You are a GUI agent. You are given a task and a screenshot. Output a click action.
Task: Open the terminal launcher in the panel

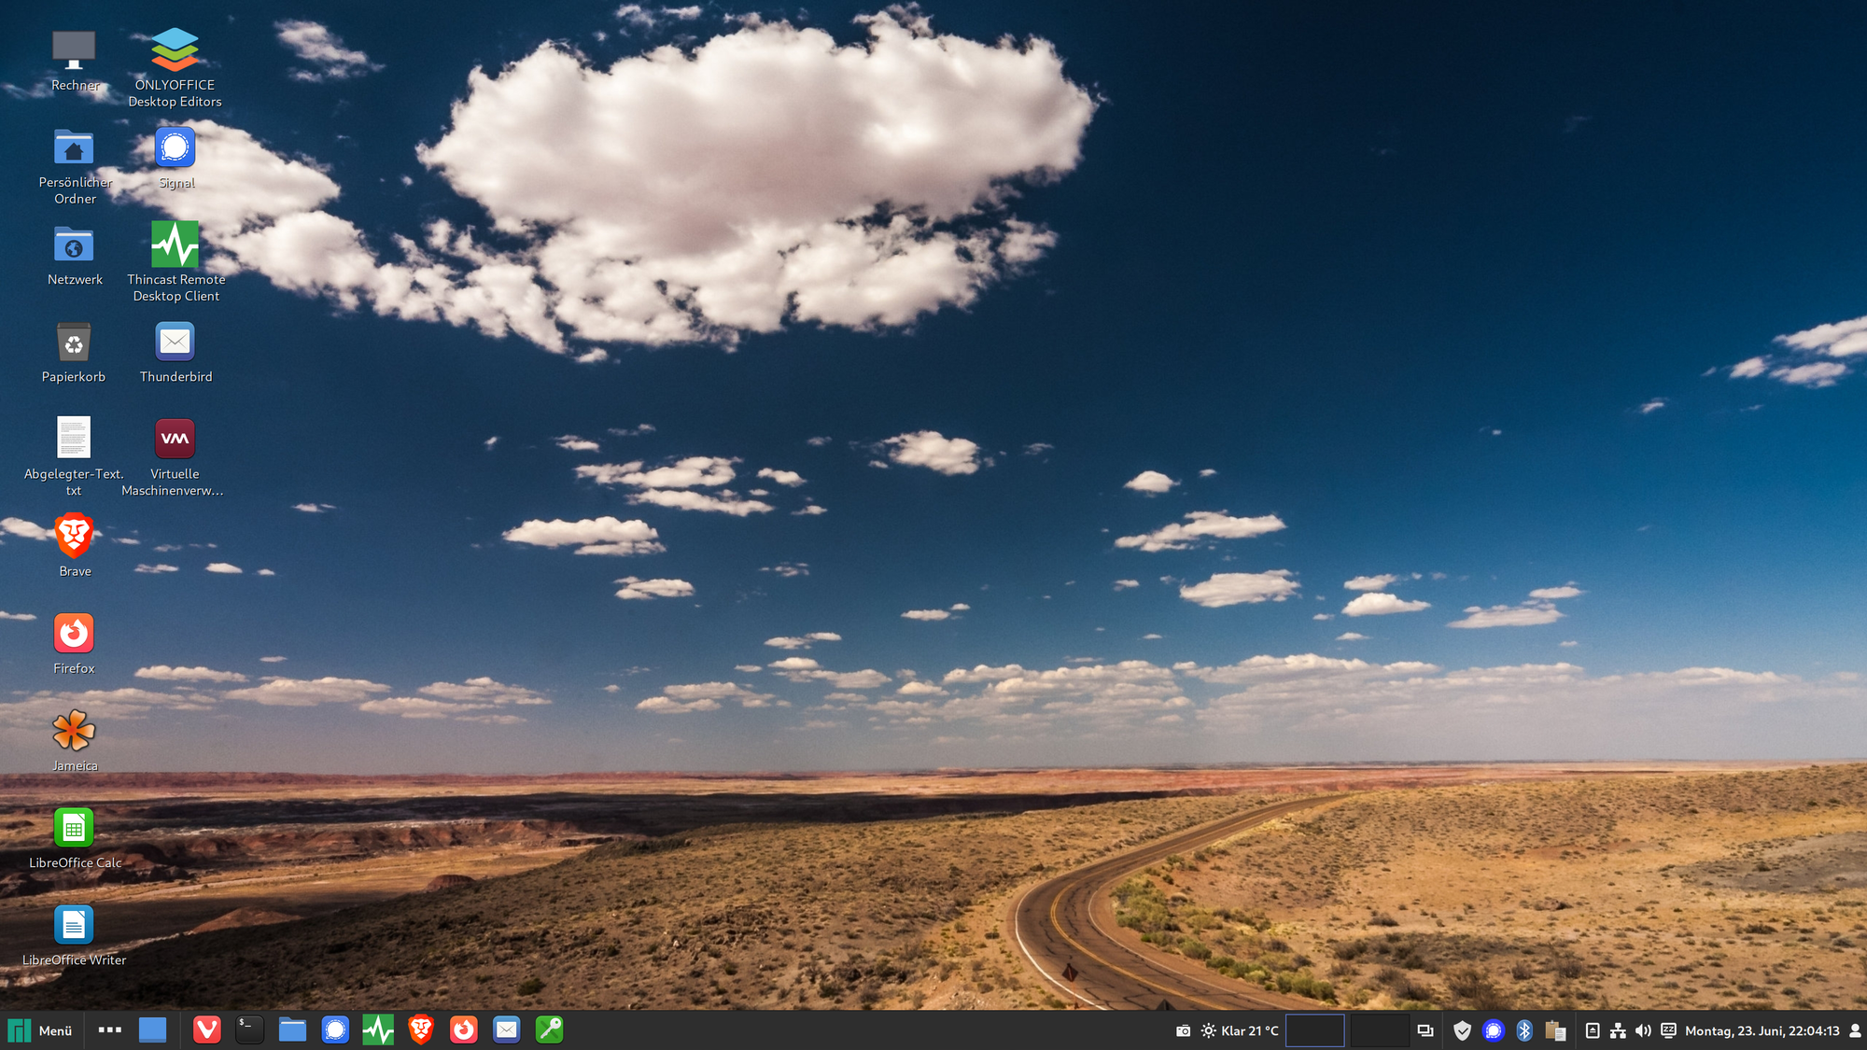click(x=249, y=1029)
